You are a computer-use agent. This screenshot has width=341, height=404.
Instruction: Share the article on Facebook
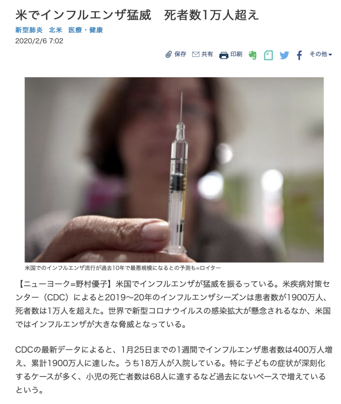(299, 55)
